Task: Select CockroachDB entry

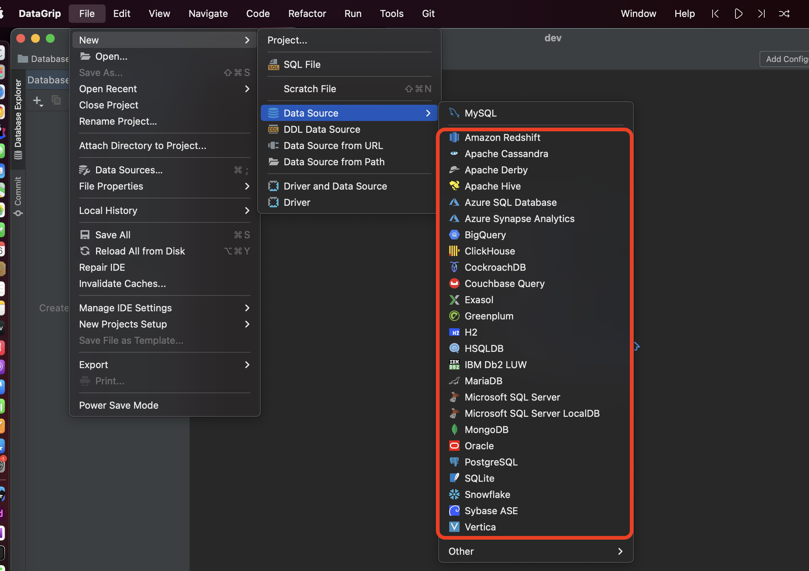Action: pos(536,267)
